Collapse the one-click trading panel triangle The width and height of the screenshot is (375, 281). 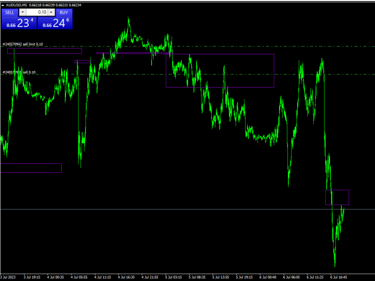3,5
